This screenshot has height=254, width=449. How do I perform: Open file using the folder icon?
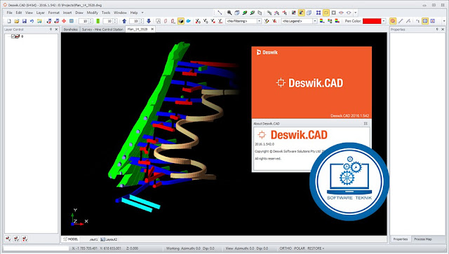pos(17,21)
